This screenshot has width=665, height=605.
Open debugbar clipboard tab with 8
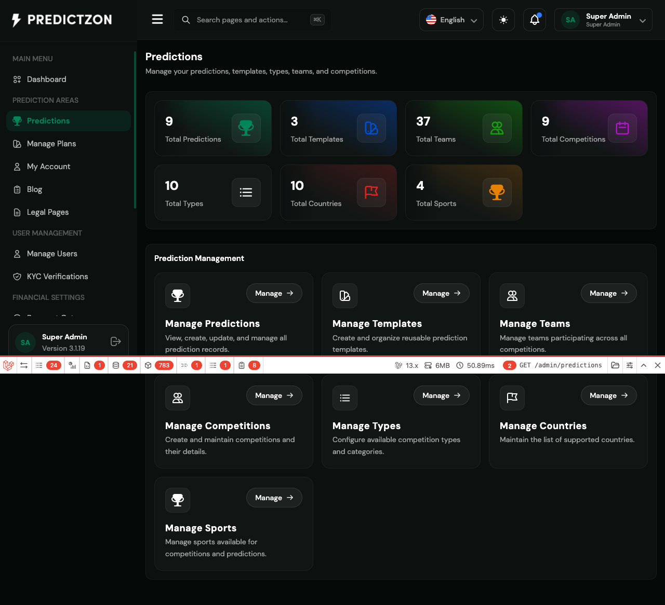[249, 365]
